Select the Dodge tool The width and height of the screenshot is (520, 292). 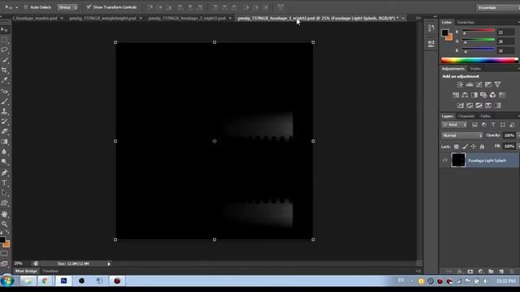pyautogui.click(x=4, y=162)
